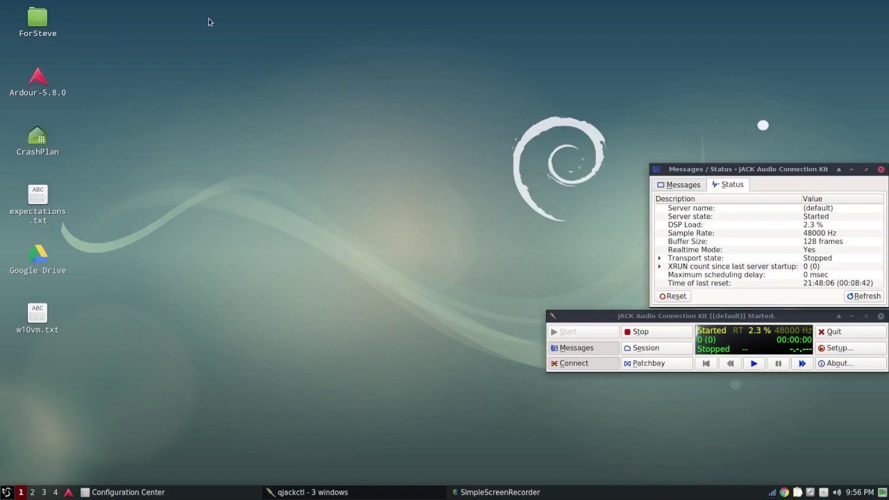Select the Time of last reset row
The image size is (889, 500).
pyautogui.click(x=769, y=283)
